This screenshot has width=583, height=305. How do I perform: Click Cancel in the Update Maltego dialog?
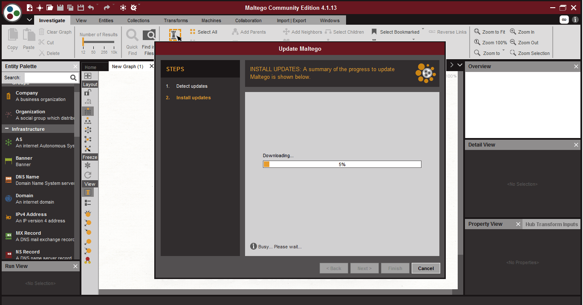point(426,268)
